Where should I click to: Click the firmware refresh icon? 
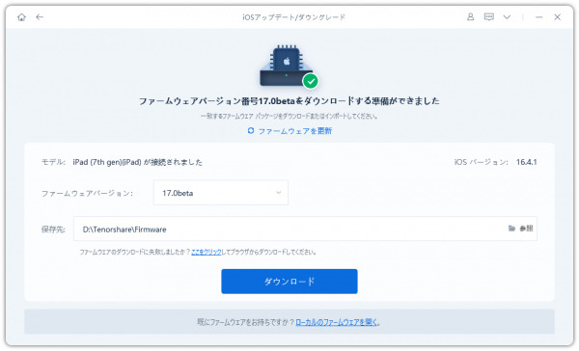[x=251, y=130]
